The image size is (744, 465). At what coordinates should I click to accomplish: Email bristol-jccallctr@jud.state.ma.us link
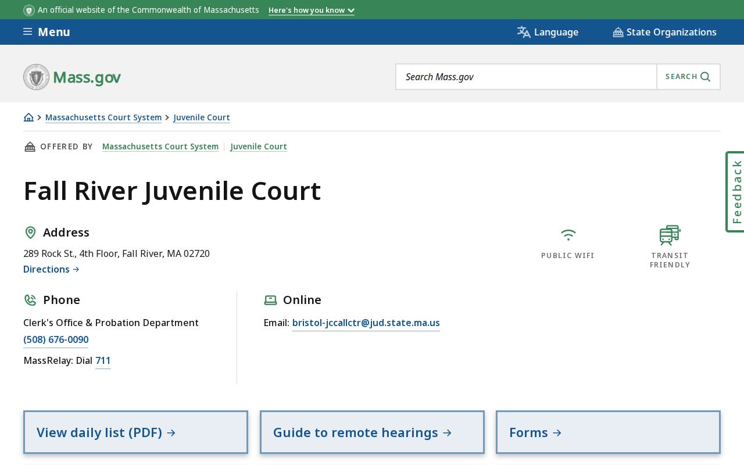click(x=366, y=323)
